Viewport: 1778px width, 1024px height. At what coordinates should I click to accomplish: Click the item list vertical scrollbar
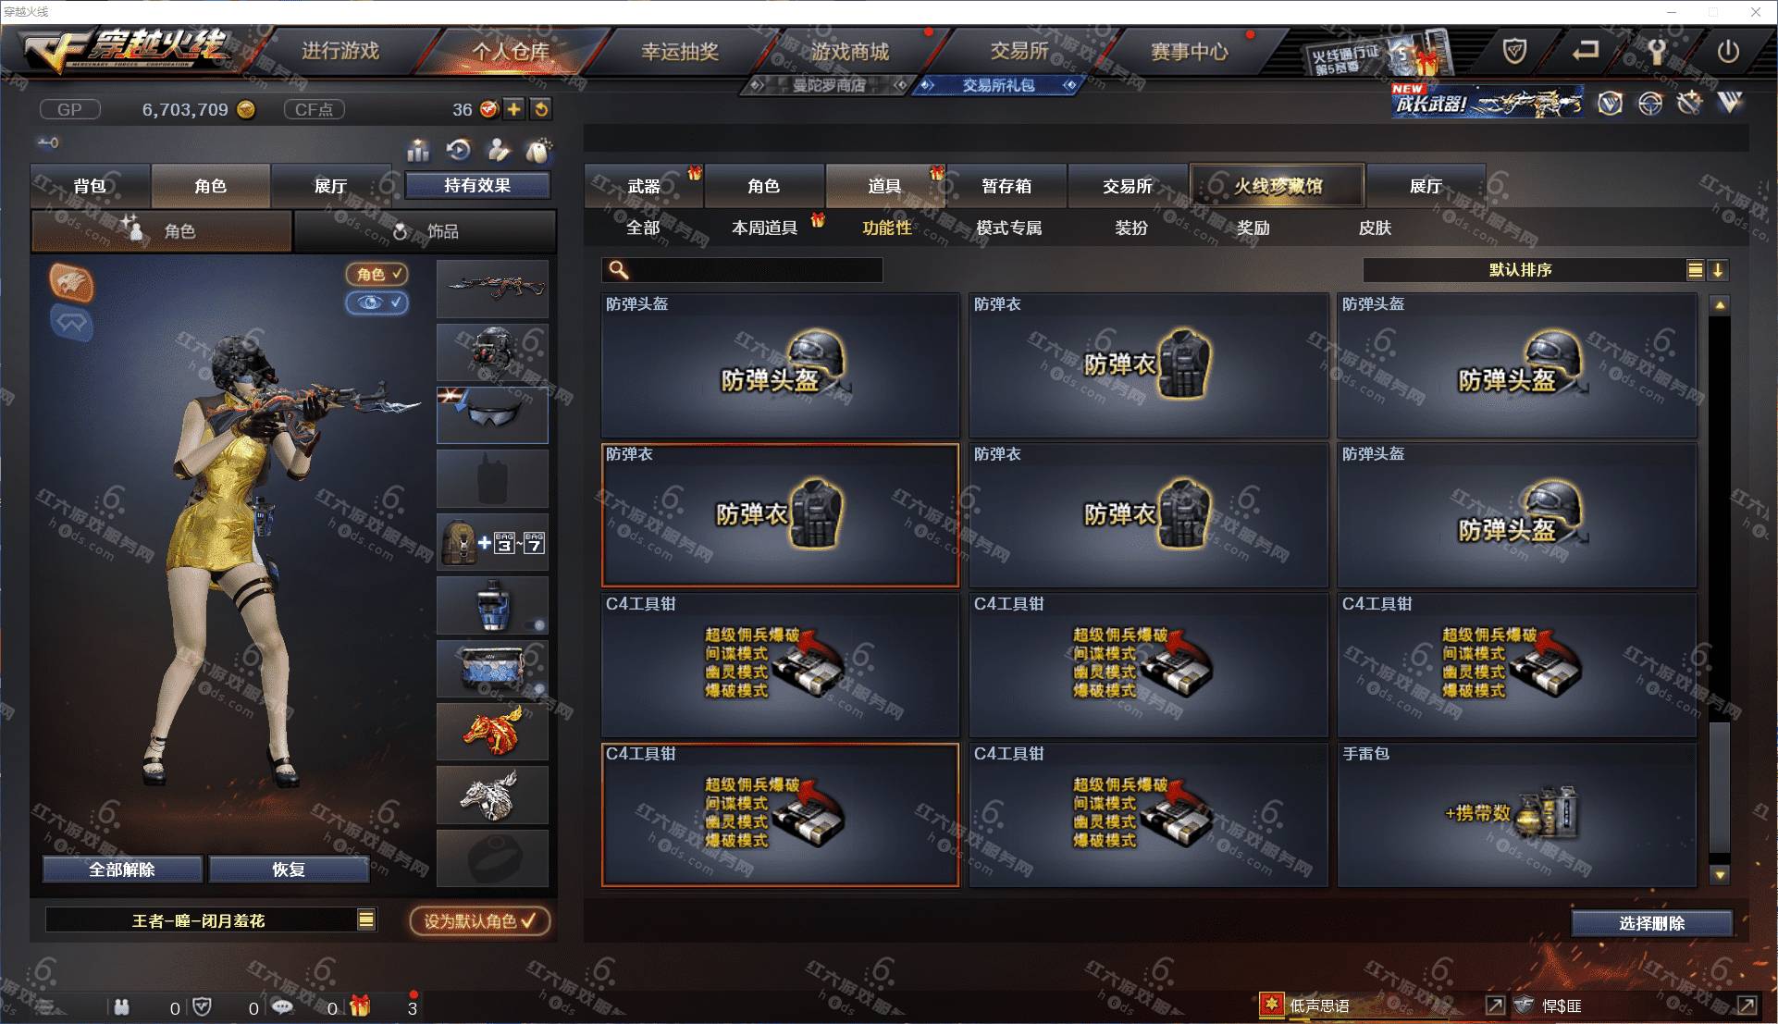pos(1720,589)
